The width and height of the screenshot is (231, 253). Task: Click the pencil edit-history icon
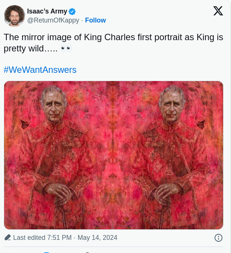(x=8, y=238)
